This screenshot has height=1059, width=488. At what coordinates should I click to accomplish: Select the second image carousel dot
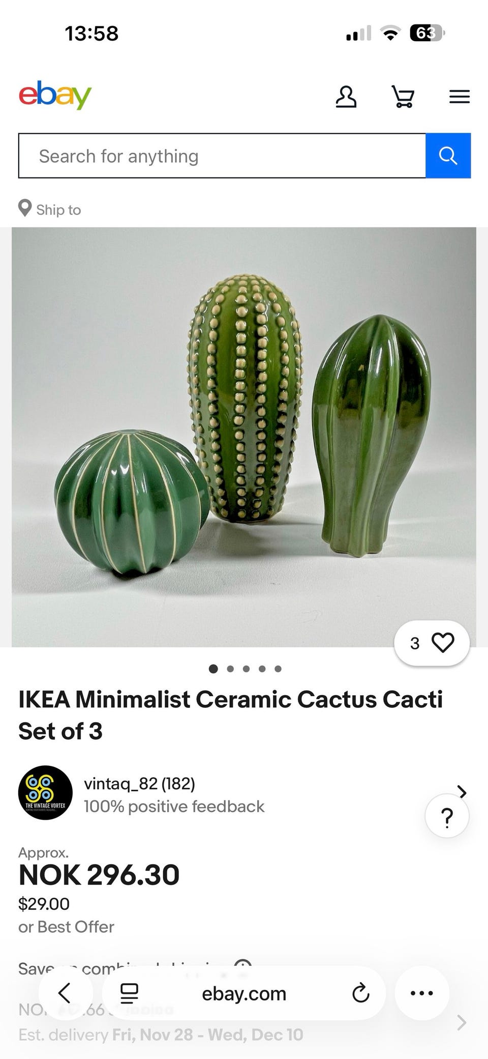pyautogui.click(x=230, y=669)
